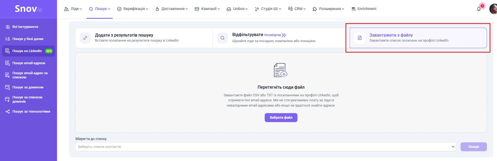Open the Виберіть список контактів dropdown

[266, 147]
